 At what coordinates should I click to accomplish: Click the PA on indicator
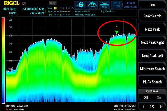click(x=52, y=3)
